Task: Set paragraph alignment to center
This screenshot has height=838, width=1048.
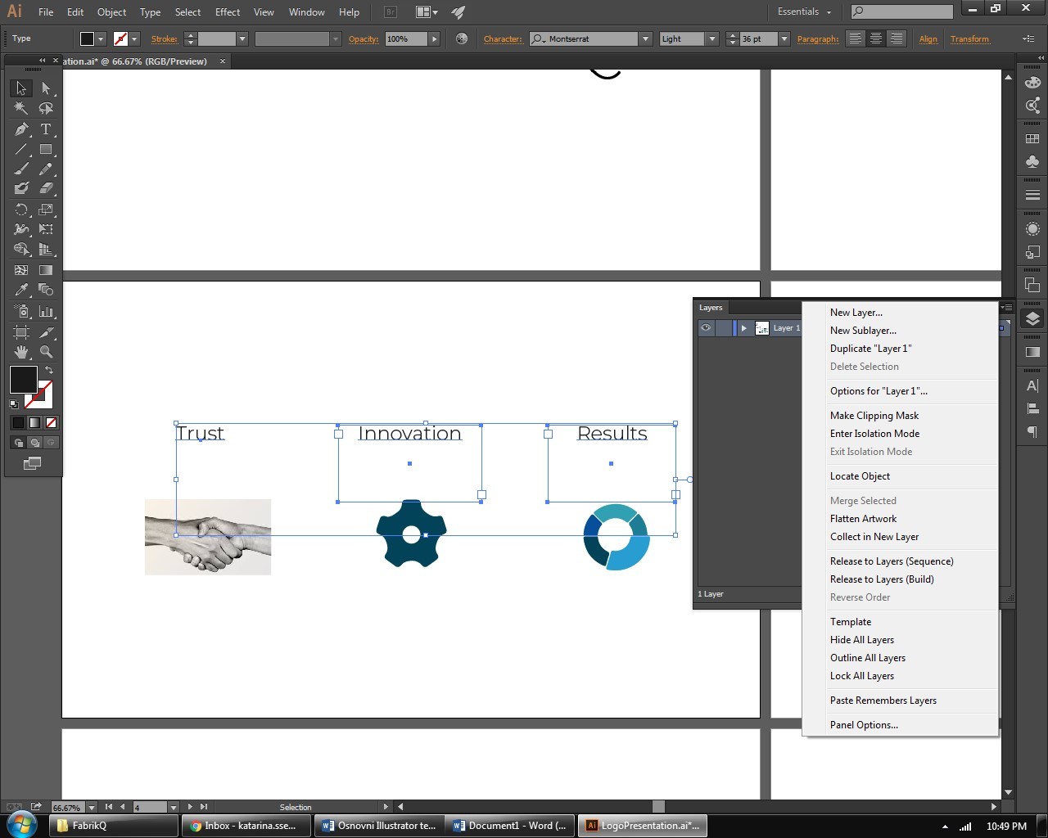Action: point(876,38)
